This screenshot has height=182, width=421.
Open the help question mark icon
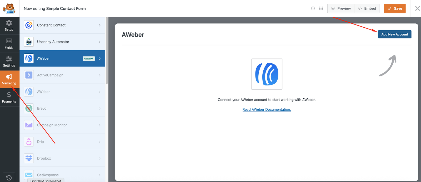click(x=313, y=8)
